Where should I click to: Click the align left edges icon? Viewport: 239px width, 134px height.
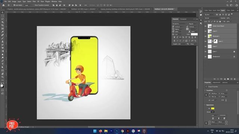tap(53, 5)
